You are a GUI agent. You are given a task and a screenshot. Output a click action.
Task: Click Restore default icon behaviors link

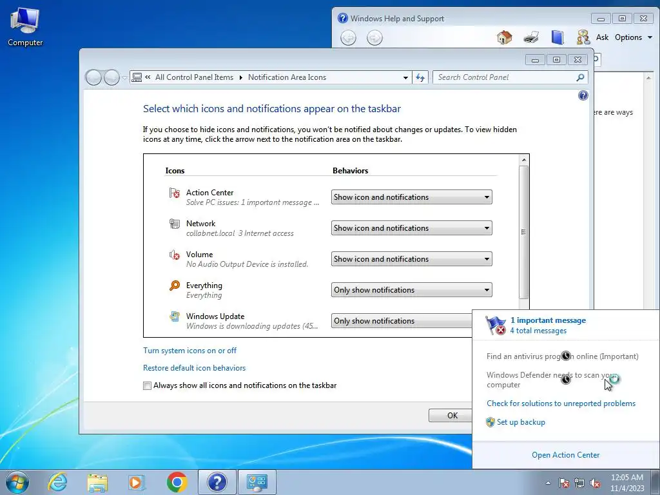(195, 368)
